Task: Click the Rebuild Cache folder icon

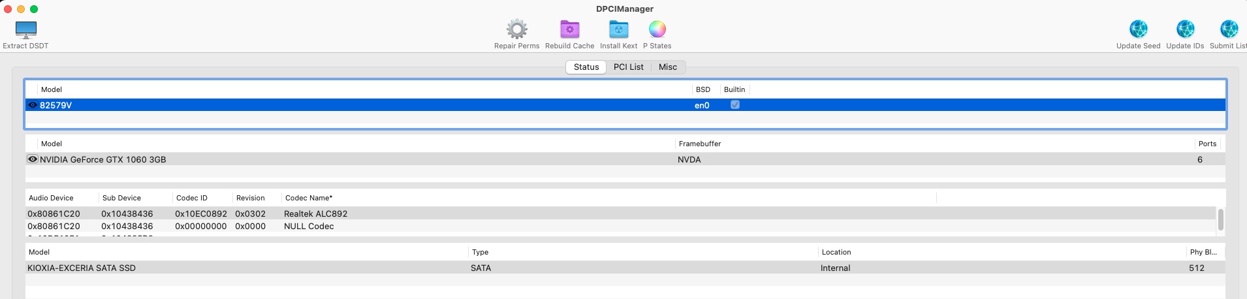Action: click(569, 30)
